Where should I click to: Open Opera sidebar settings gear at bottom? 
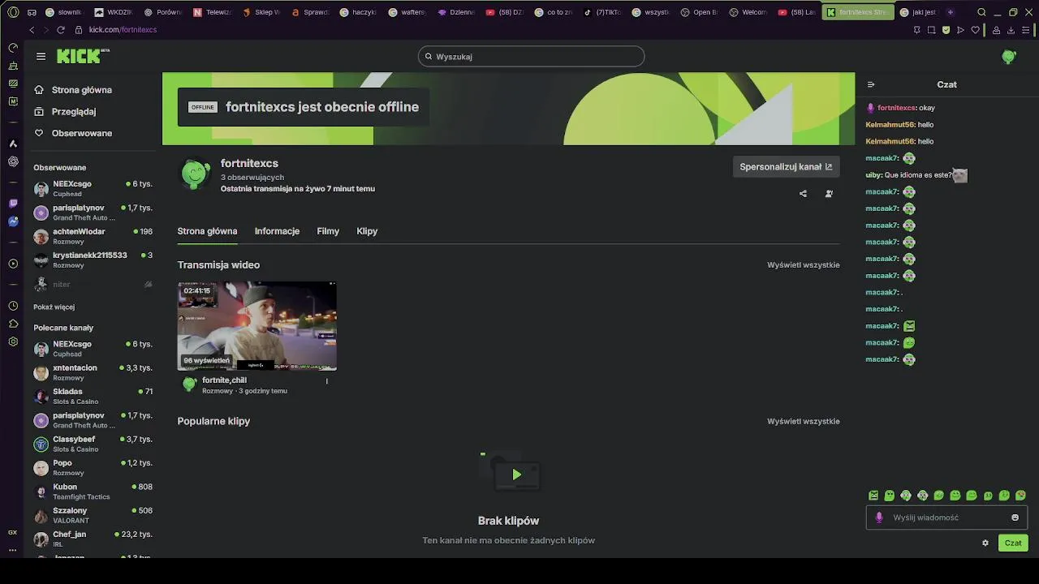(13, 341)
